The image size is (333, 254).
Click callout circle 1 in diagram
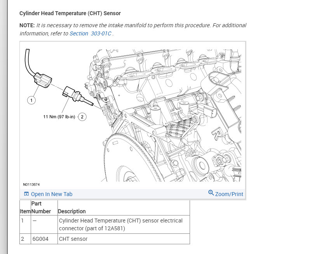(x=31, y=100)
